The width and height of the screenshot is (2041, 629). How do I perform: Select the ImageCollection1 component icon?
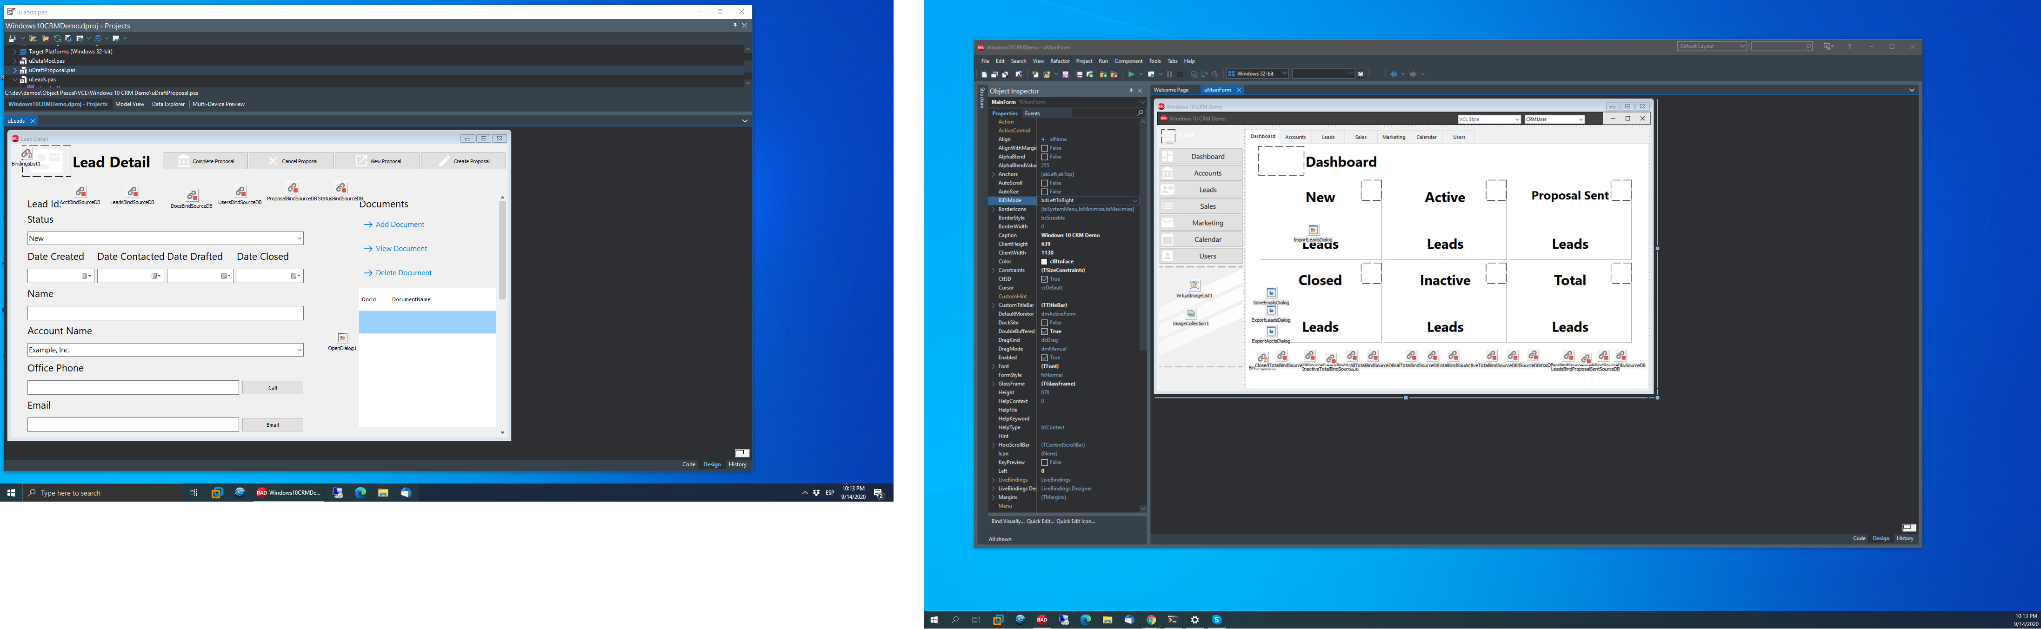pyautogui.click(x=1191, y=314)
